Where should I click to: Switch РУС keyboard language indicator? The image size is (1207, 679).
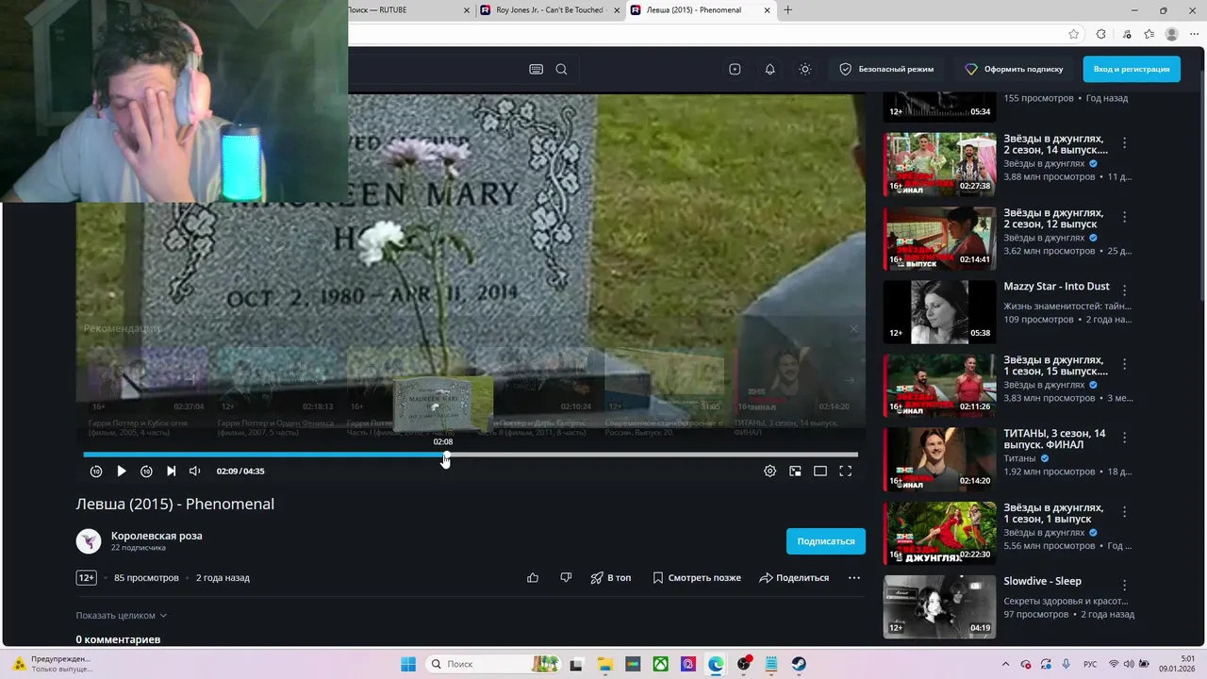click(x=1090, y=664)
